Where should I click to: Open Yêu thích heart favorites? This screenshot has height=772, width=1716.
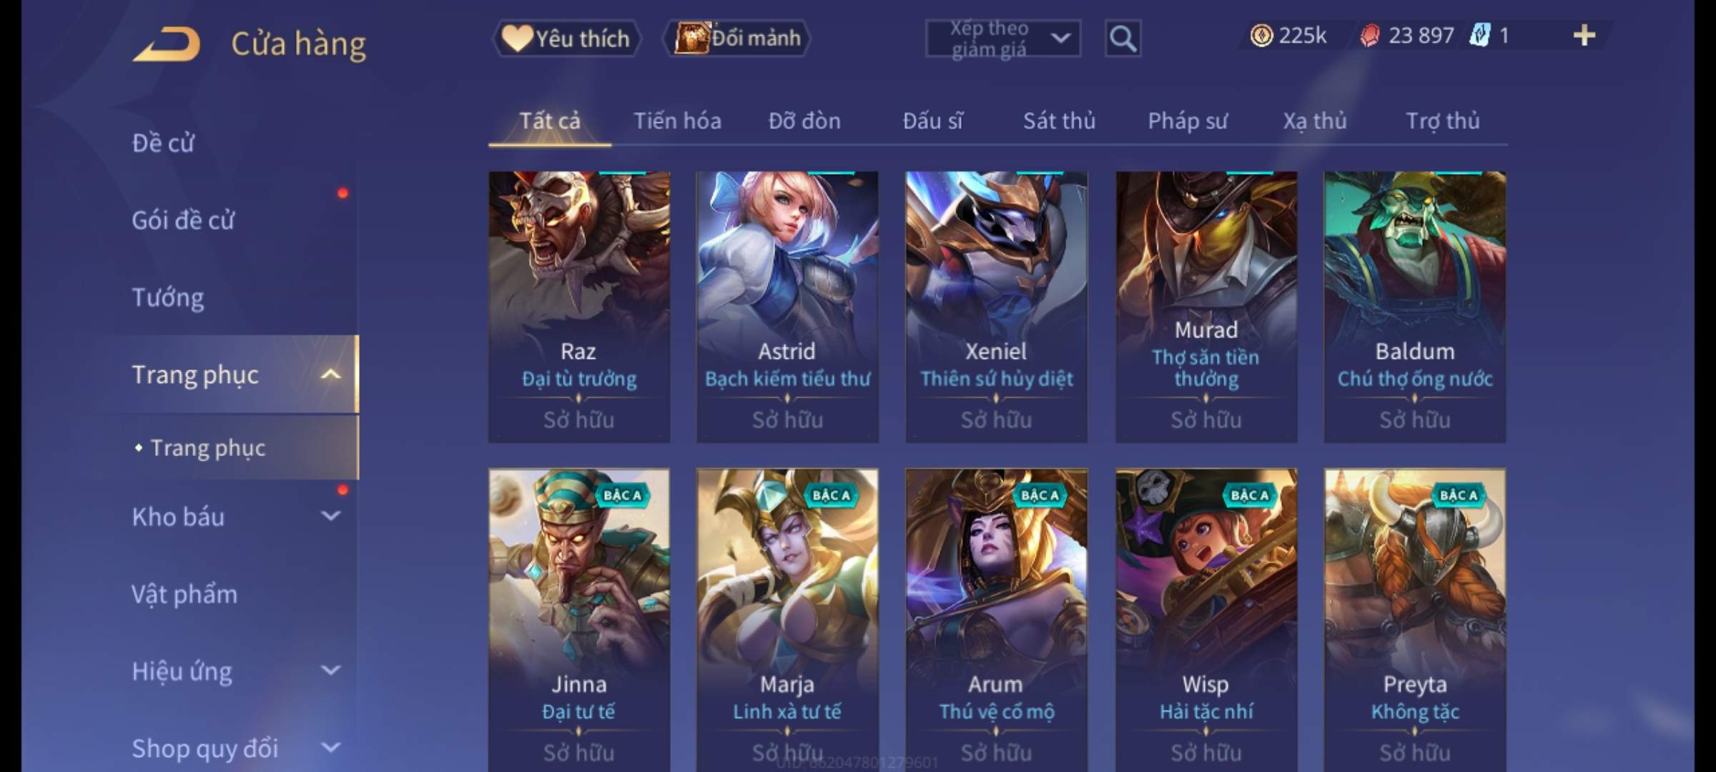pos(566,39)
